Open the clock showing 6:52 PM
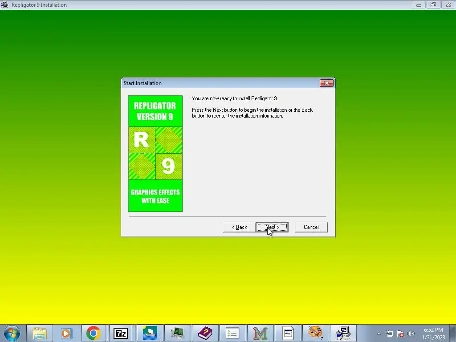 coord(433,334)
